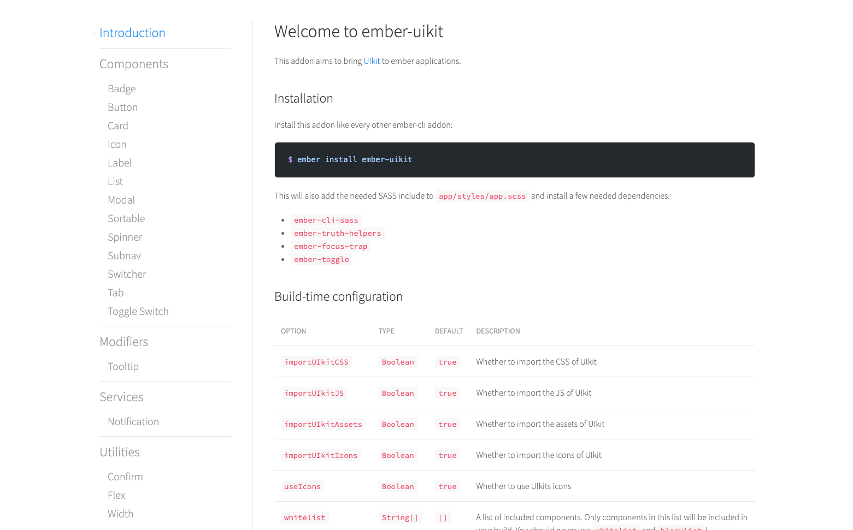Viewport: 853px width, 530px height.
Task: Navigate to the Switcher component
Action: click(x=127, y=274)
